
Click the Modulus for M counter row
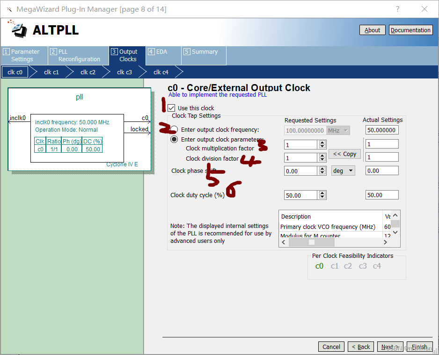pos(335,235)
